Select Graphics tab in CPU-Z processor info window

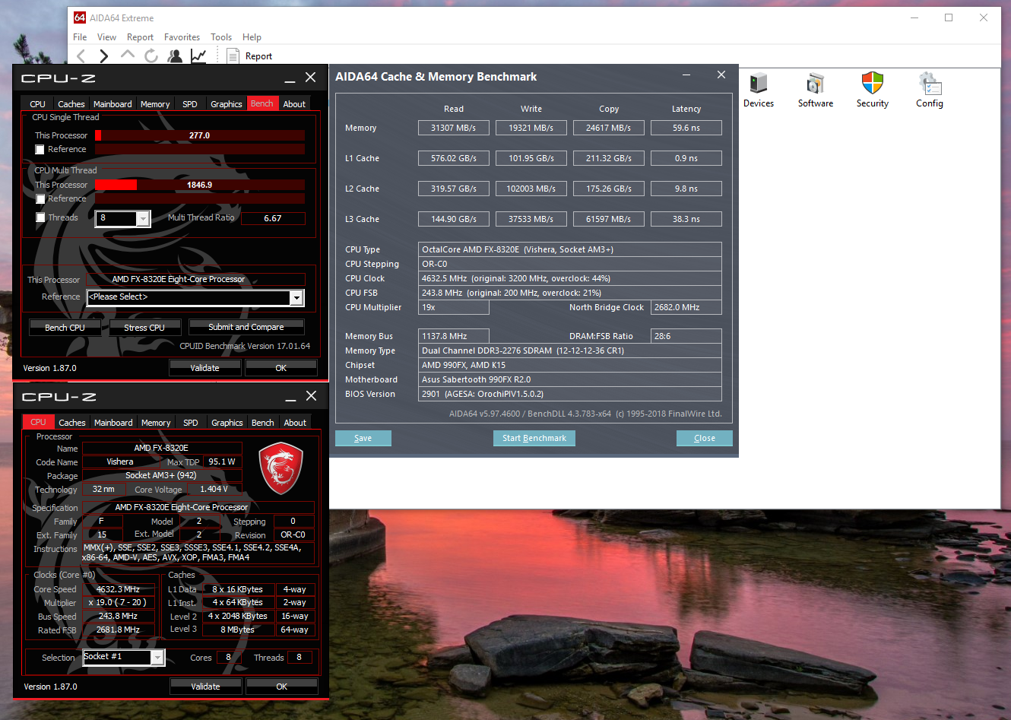(x=227, y=423)
